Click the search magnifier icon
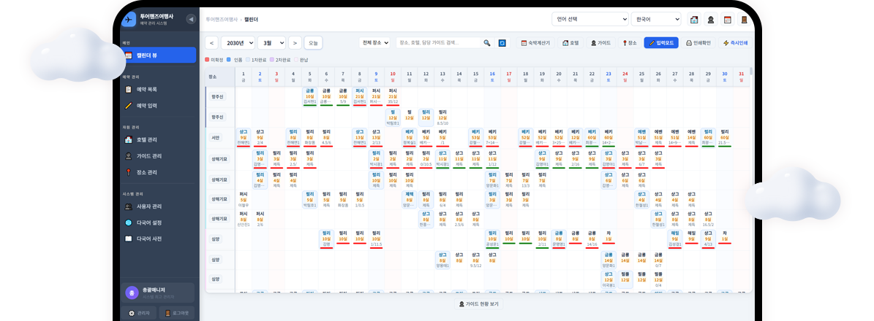The image size is (874, 321). pos(487,43)
